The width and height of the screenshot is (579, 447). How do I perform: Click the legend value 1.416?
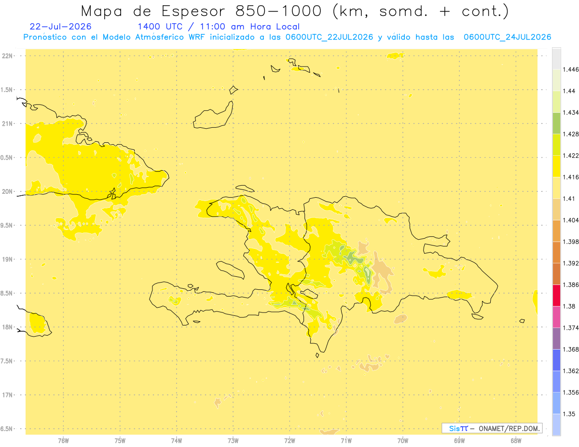tap(570, 177)
